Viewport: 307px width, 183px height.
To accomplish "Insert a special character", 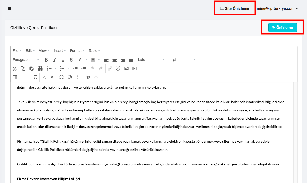I will (x=61, y=77).
